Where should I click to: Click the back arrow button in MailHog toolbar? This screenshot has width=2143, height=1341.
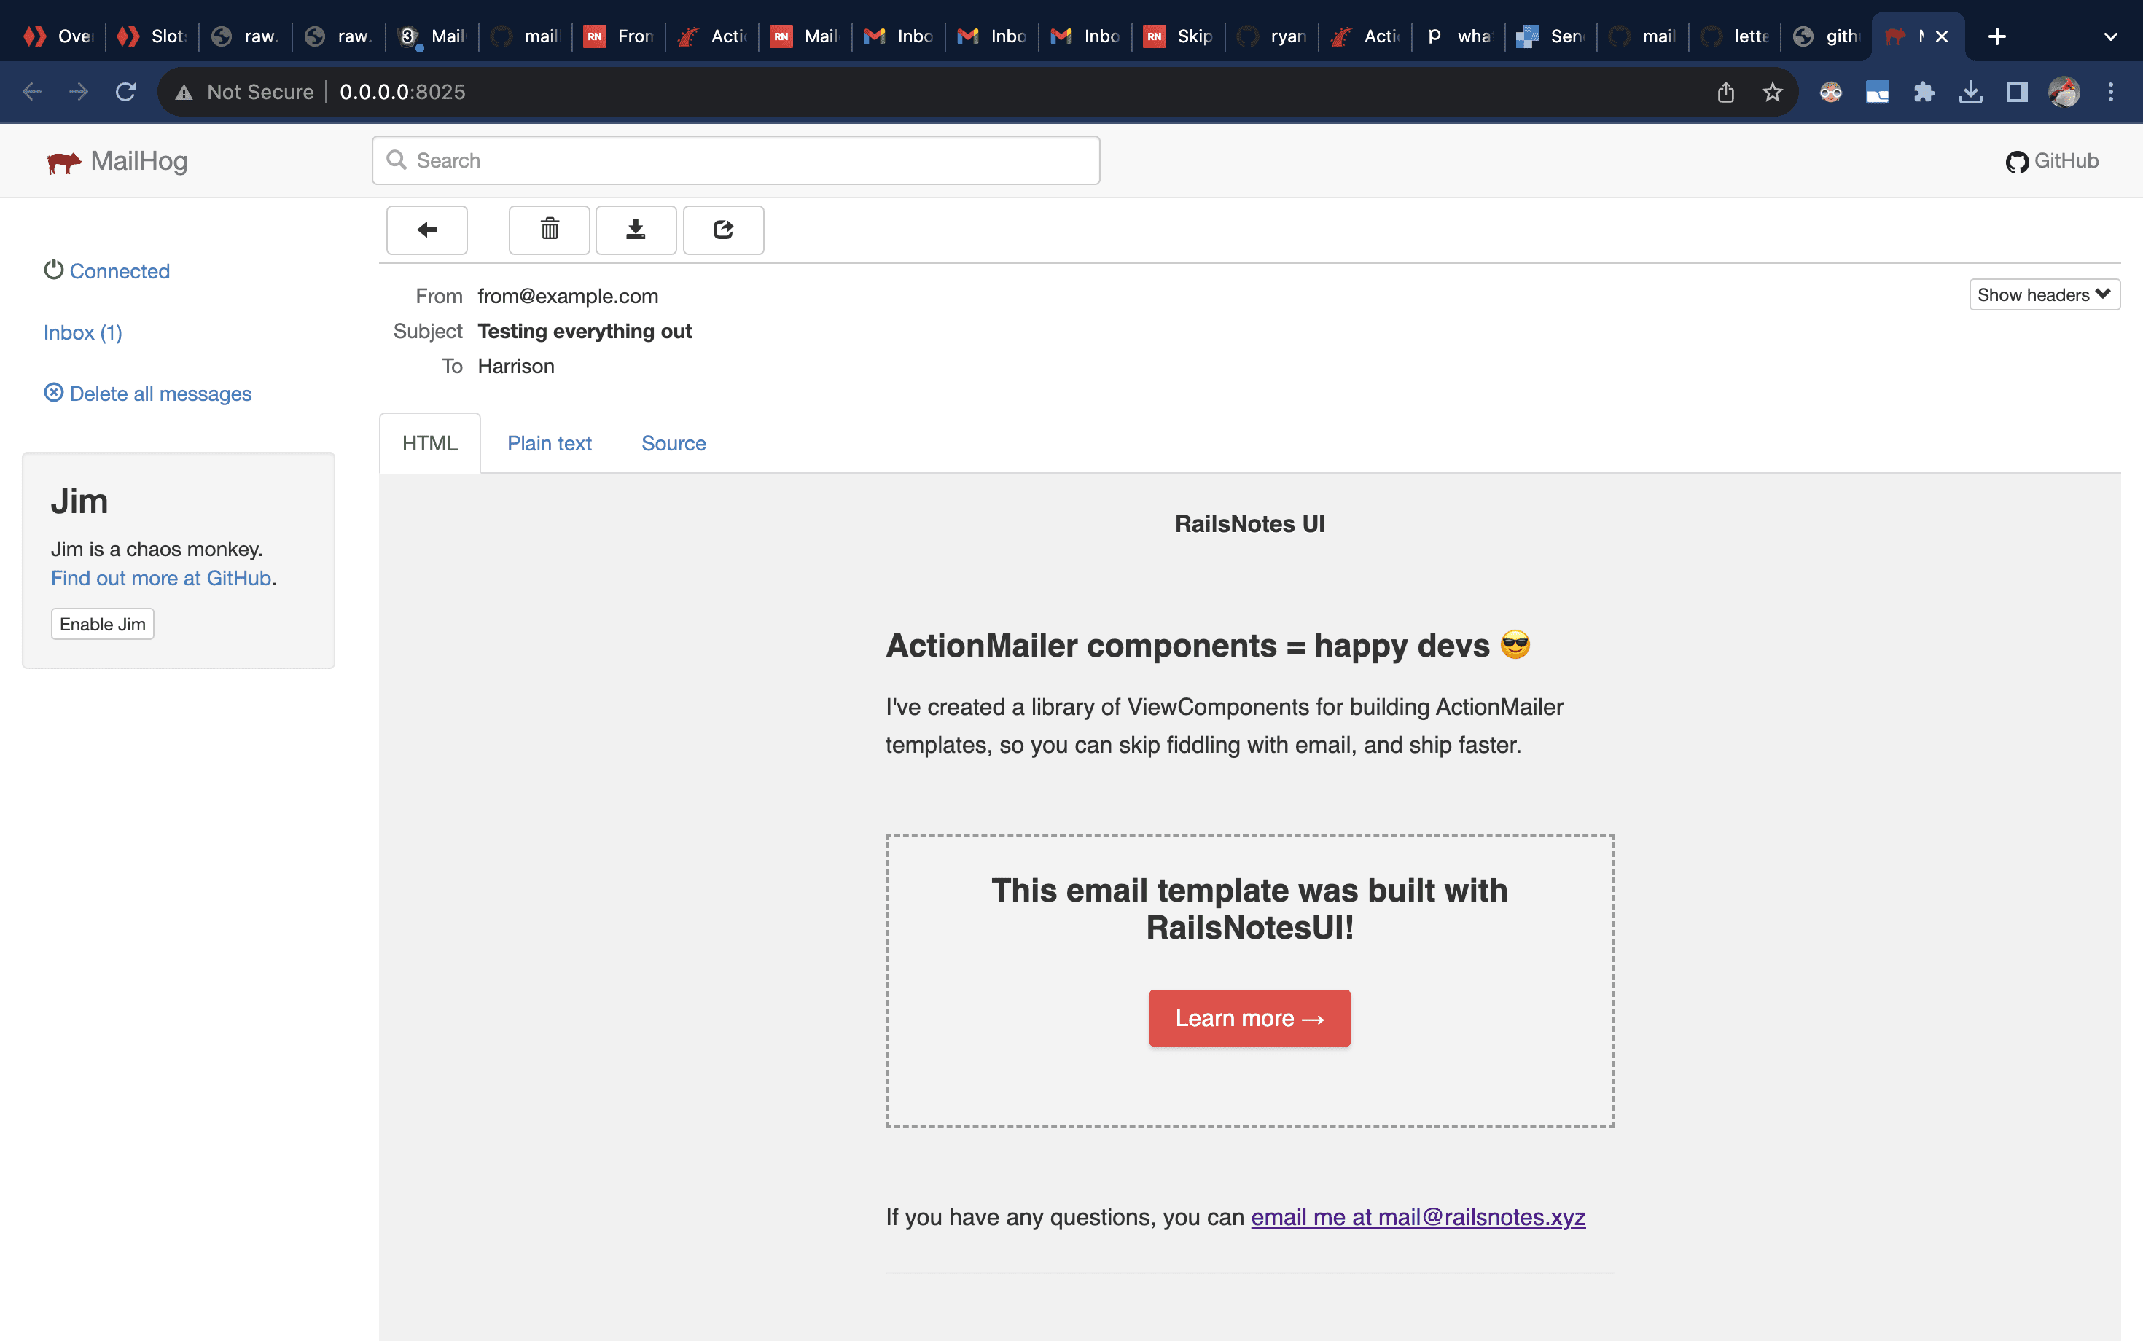click(x=426, y=230)
